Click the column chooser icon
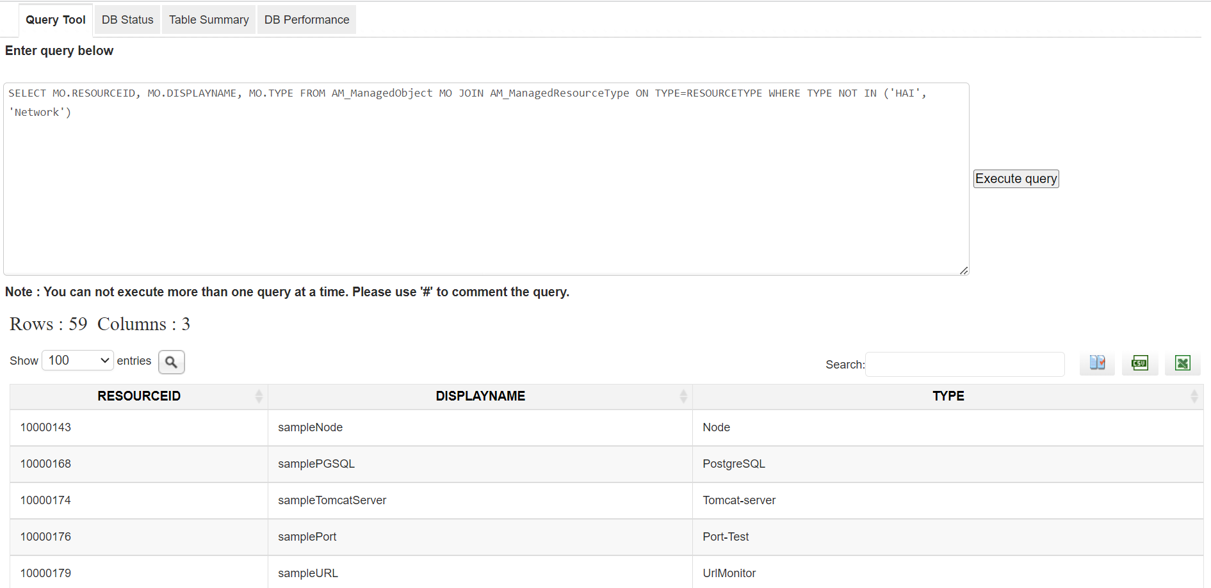 click(x=1097, y=363)
